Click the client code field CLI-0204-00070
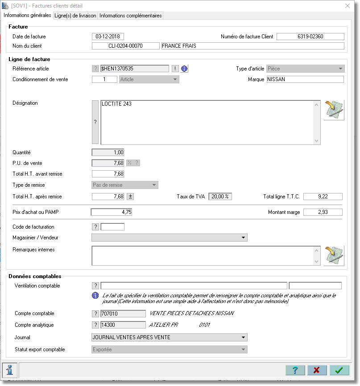Image resolution: width=360 pixels, height=386 pixels. (x=126, y=46)
